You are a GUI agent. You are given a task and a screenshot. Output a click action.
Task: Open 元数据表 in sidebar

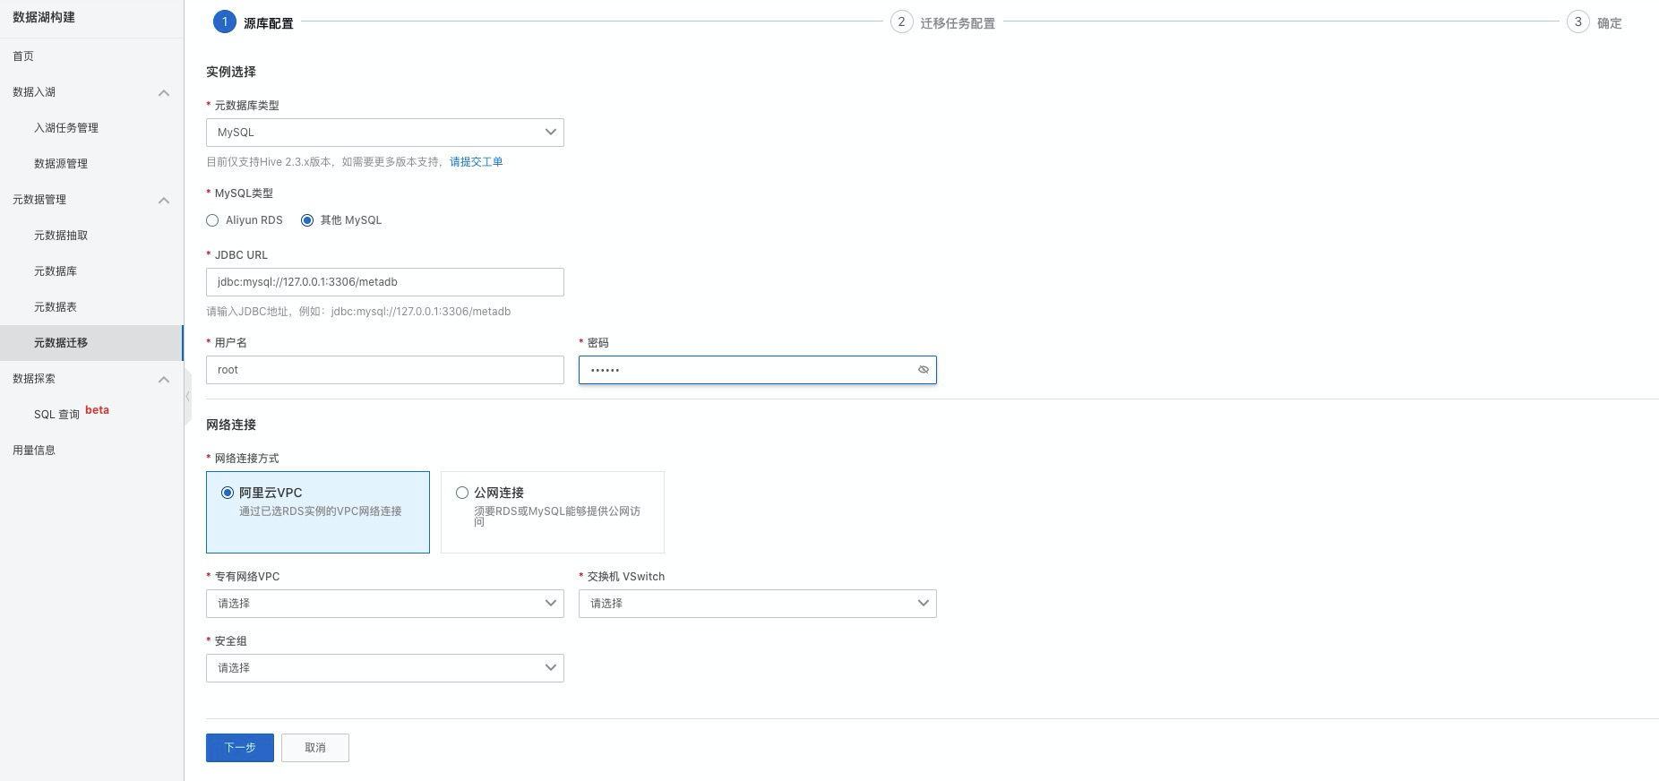pos(91,307)
